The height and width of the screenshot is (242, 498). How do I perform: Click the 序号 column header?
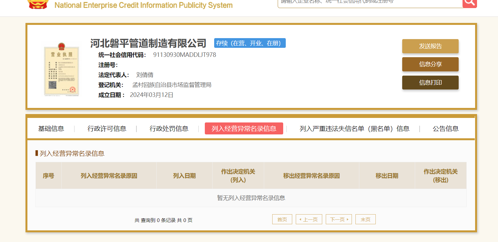tap(48, 176)
